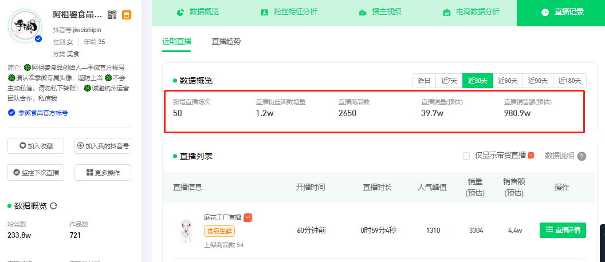Click the help question mark next to 数据说明
Screen dimensions: 605x262
tap(582, 156)
